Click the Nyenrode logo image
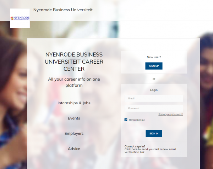 click(x=20, y=18)
